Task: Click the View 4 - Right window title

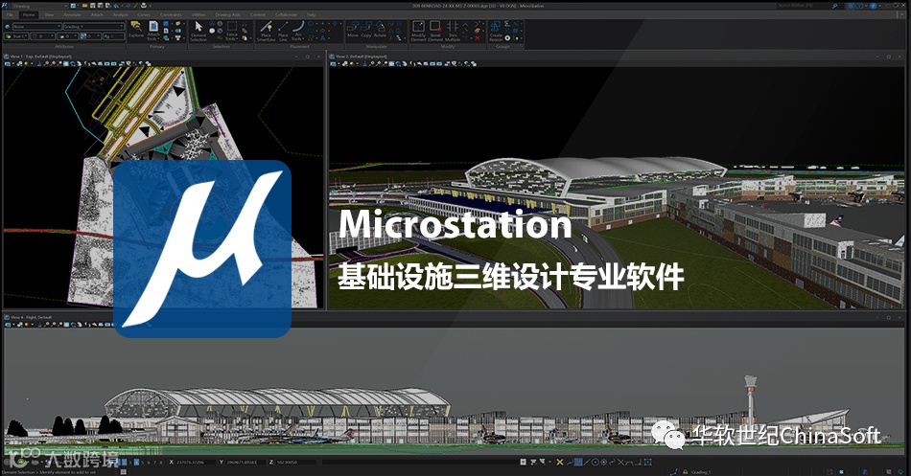Action: 31,317
